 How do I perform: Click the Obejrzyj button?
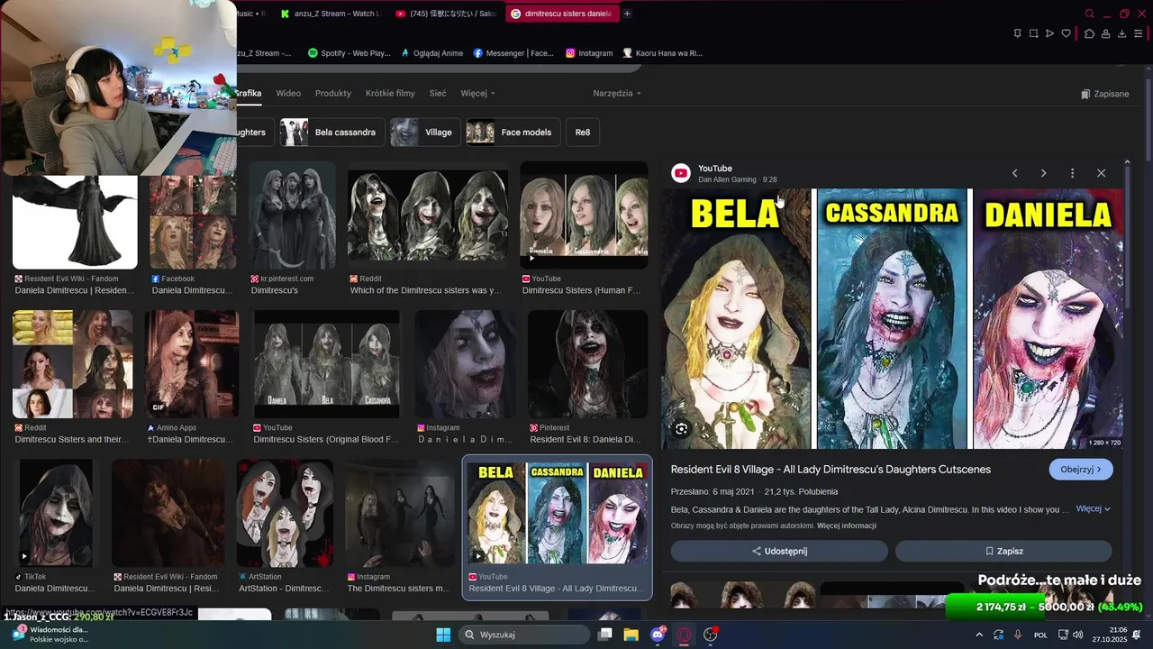1081,469
